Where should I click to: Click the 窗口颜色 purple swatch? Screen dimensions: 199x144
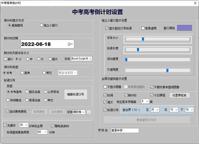184,28
